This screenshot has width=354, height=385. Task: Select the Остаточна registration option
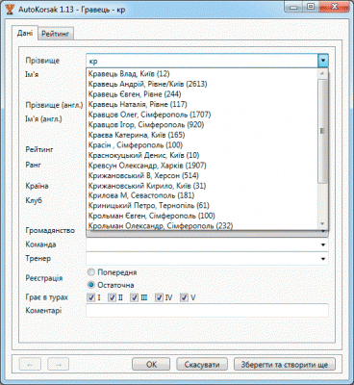point(91,285)
